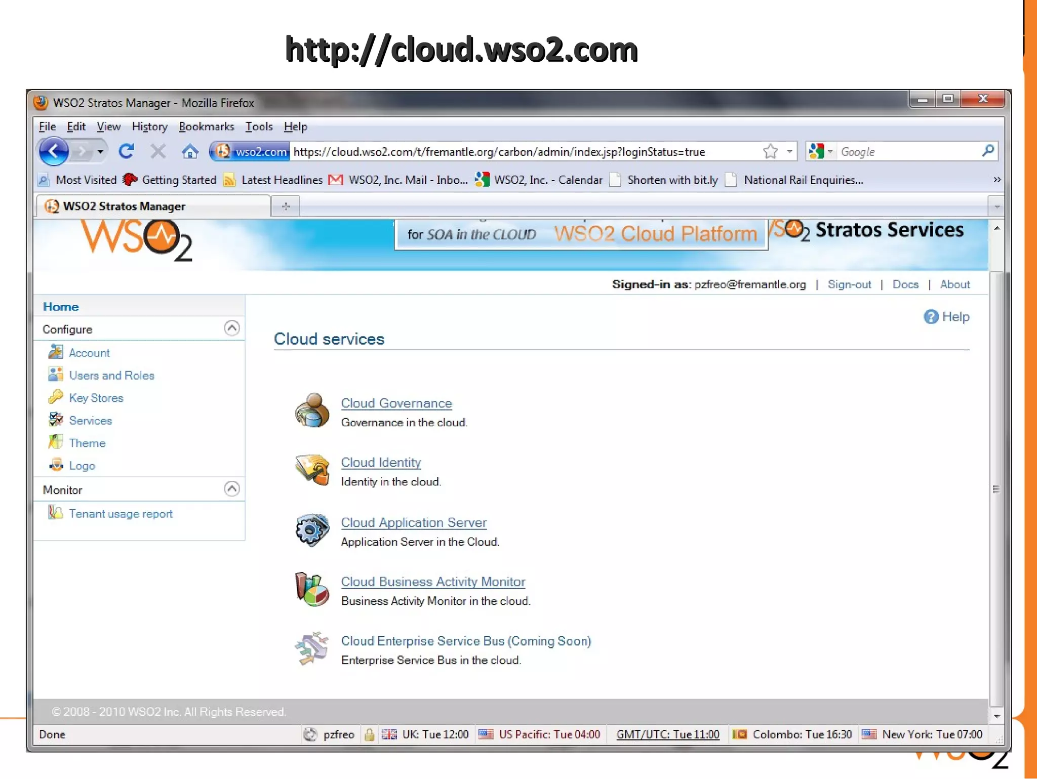This screenshot has height=779, width=1037.
Task: Click the sync icon next to pzfreo
Action: [x=310, y=734]
